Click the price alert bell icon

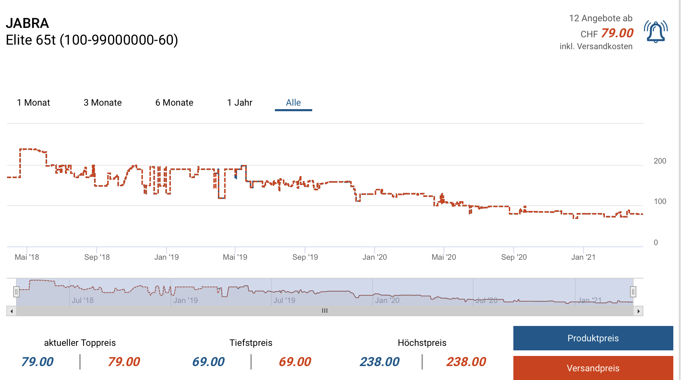656,32
